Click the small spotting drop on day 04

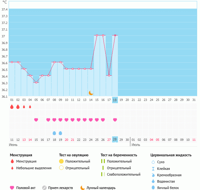click(x=30, y=107)
